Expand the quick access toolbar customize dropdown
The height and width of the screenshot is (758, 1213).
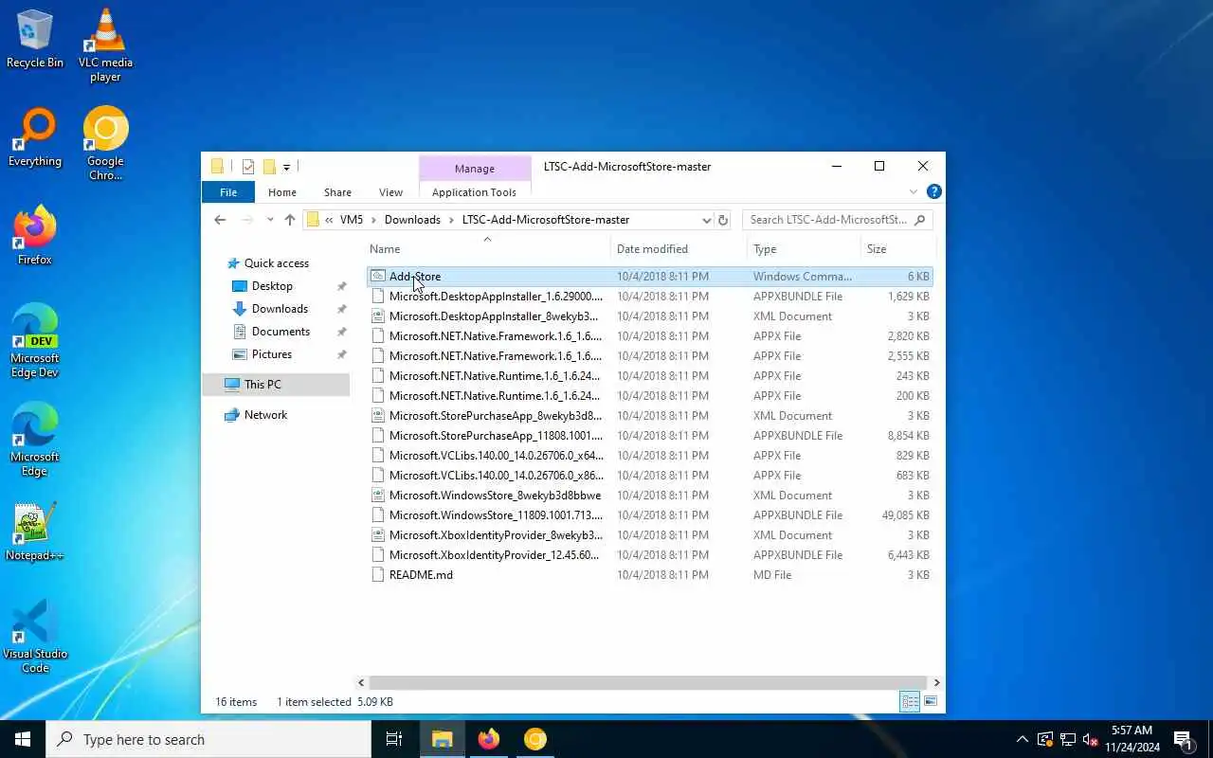(x=286, y=168)
